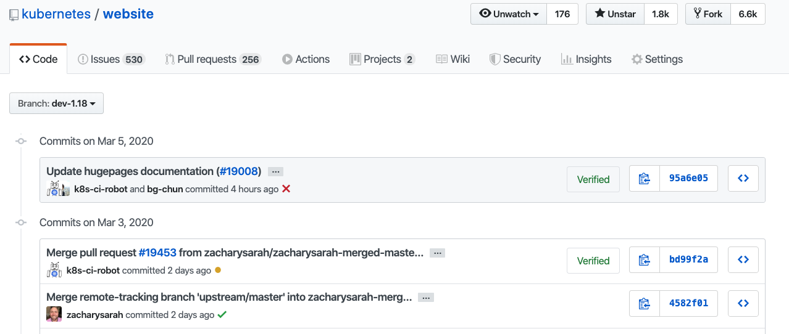789x334 pixels.
Task: Open the kubernetes organization link
Action: [56, 14]
